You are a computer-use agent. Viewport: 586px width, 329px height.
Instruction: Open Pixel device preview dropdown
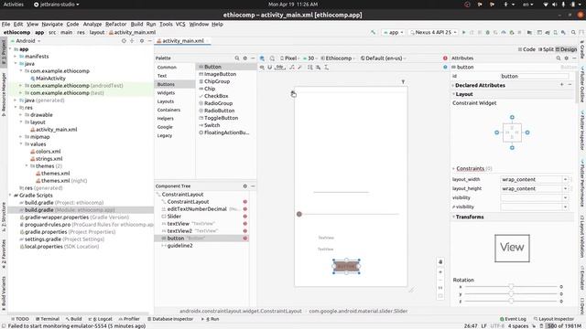click(x=290, y=58)
